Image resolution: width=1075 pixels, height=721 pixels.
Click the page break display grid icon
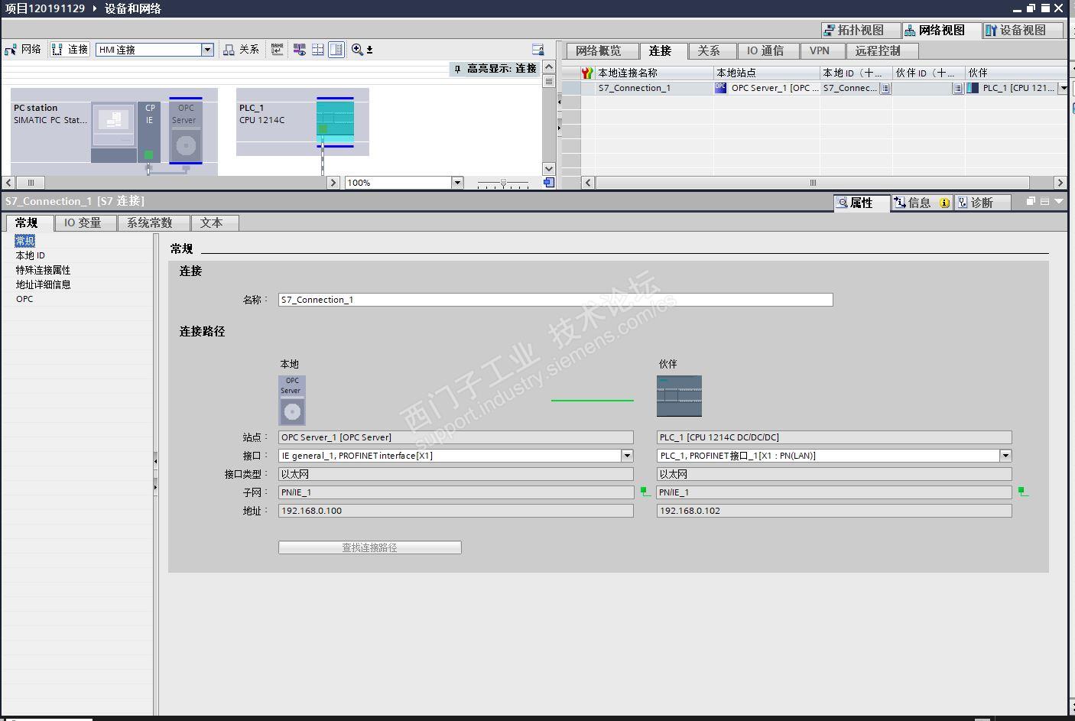[318, 50]
